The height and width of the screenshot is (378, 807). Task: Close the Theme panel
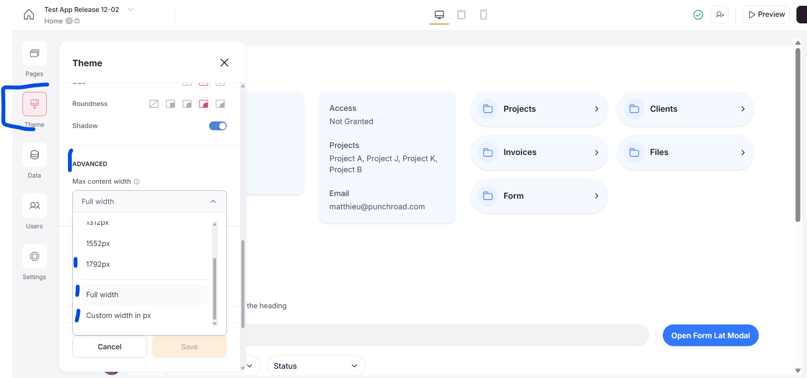224,63
